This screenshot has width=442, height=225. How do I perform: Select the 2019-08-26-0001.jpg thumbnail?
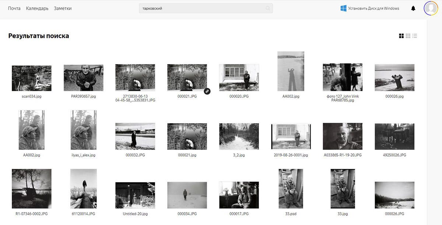pyautogui.click(x=291, y=137)
